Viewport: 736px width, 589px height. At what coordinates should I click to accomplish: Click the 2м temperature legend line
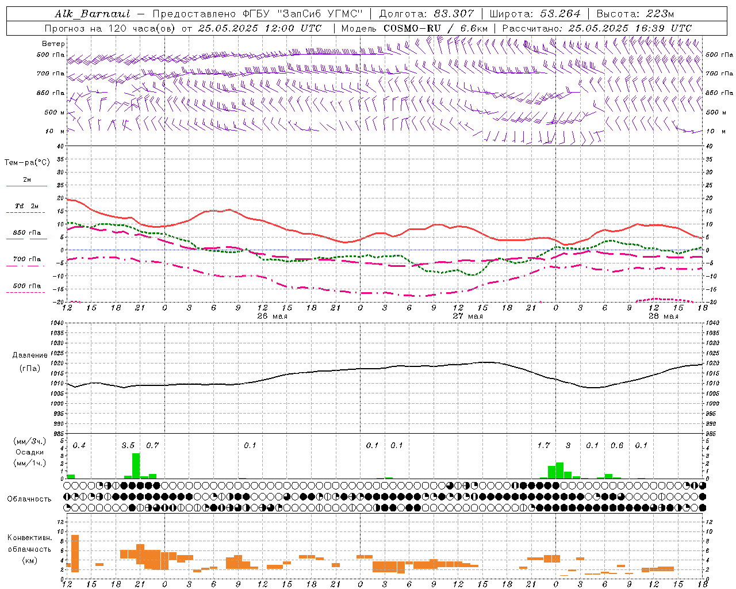pos(26,186)
